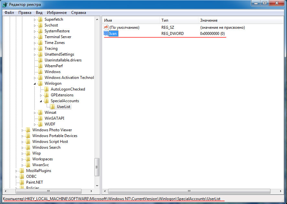Click the UserList folder icon

(52, 107)
